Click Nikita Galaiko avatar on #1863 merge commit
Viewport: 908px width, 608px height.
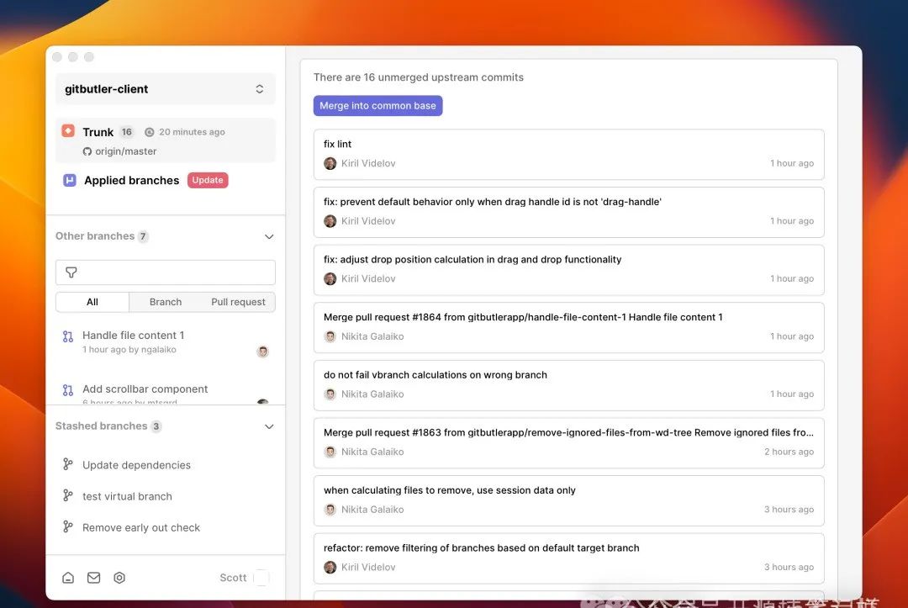(330, 452)
